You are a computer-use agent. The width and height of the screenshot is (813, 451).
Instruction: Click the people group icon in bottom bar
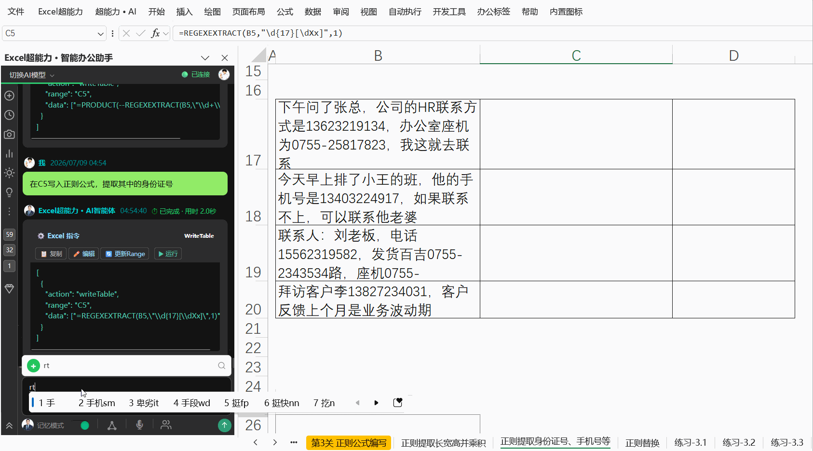166,425
